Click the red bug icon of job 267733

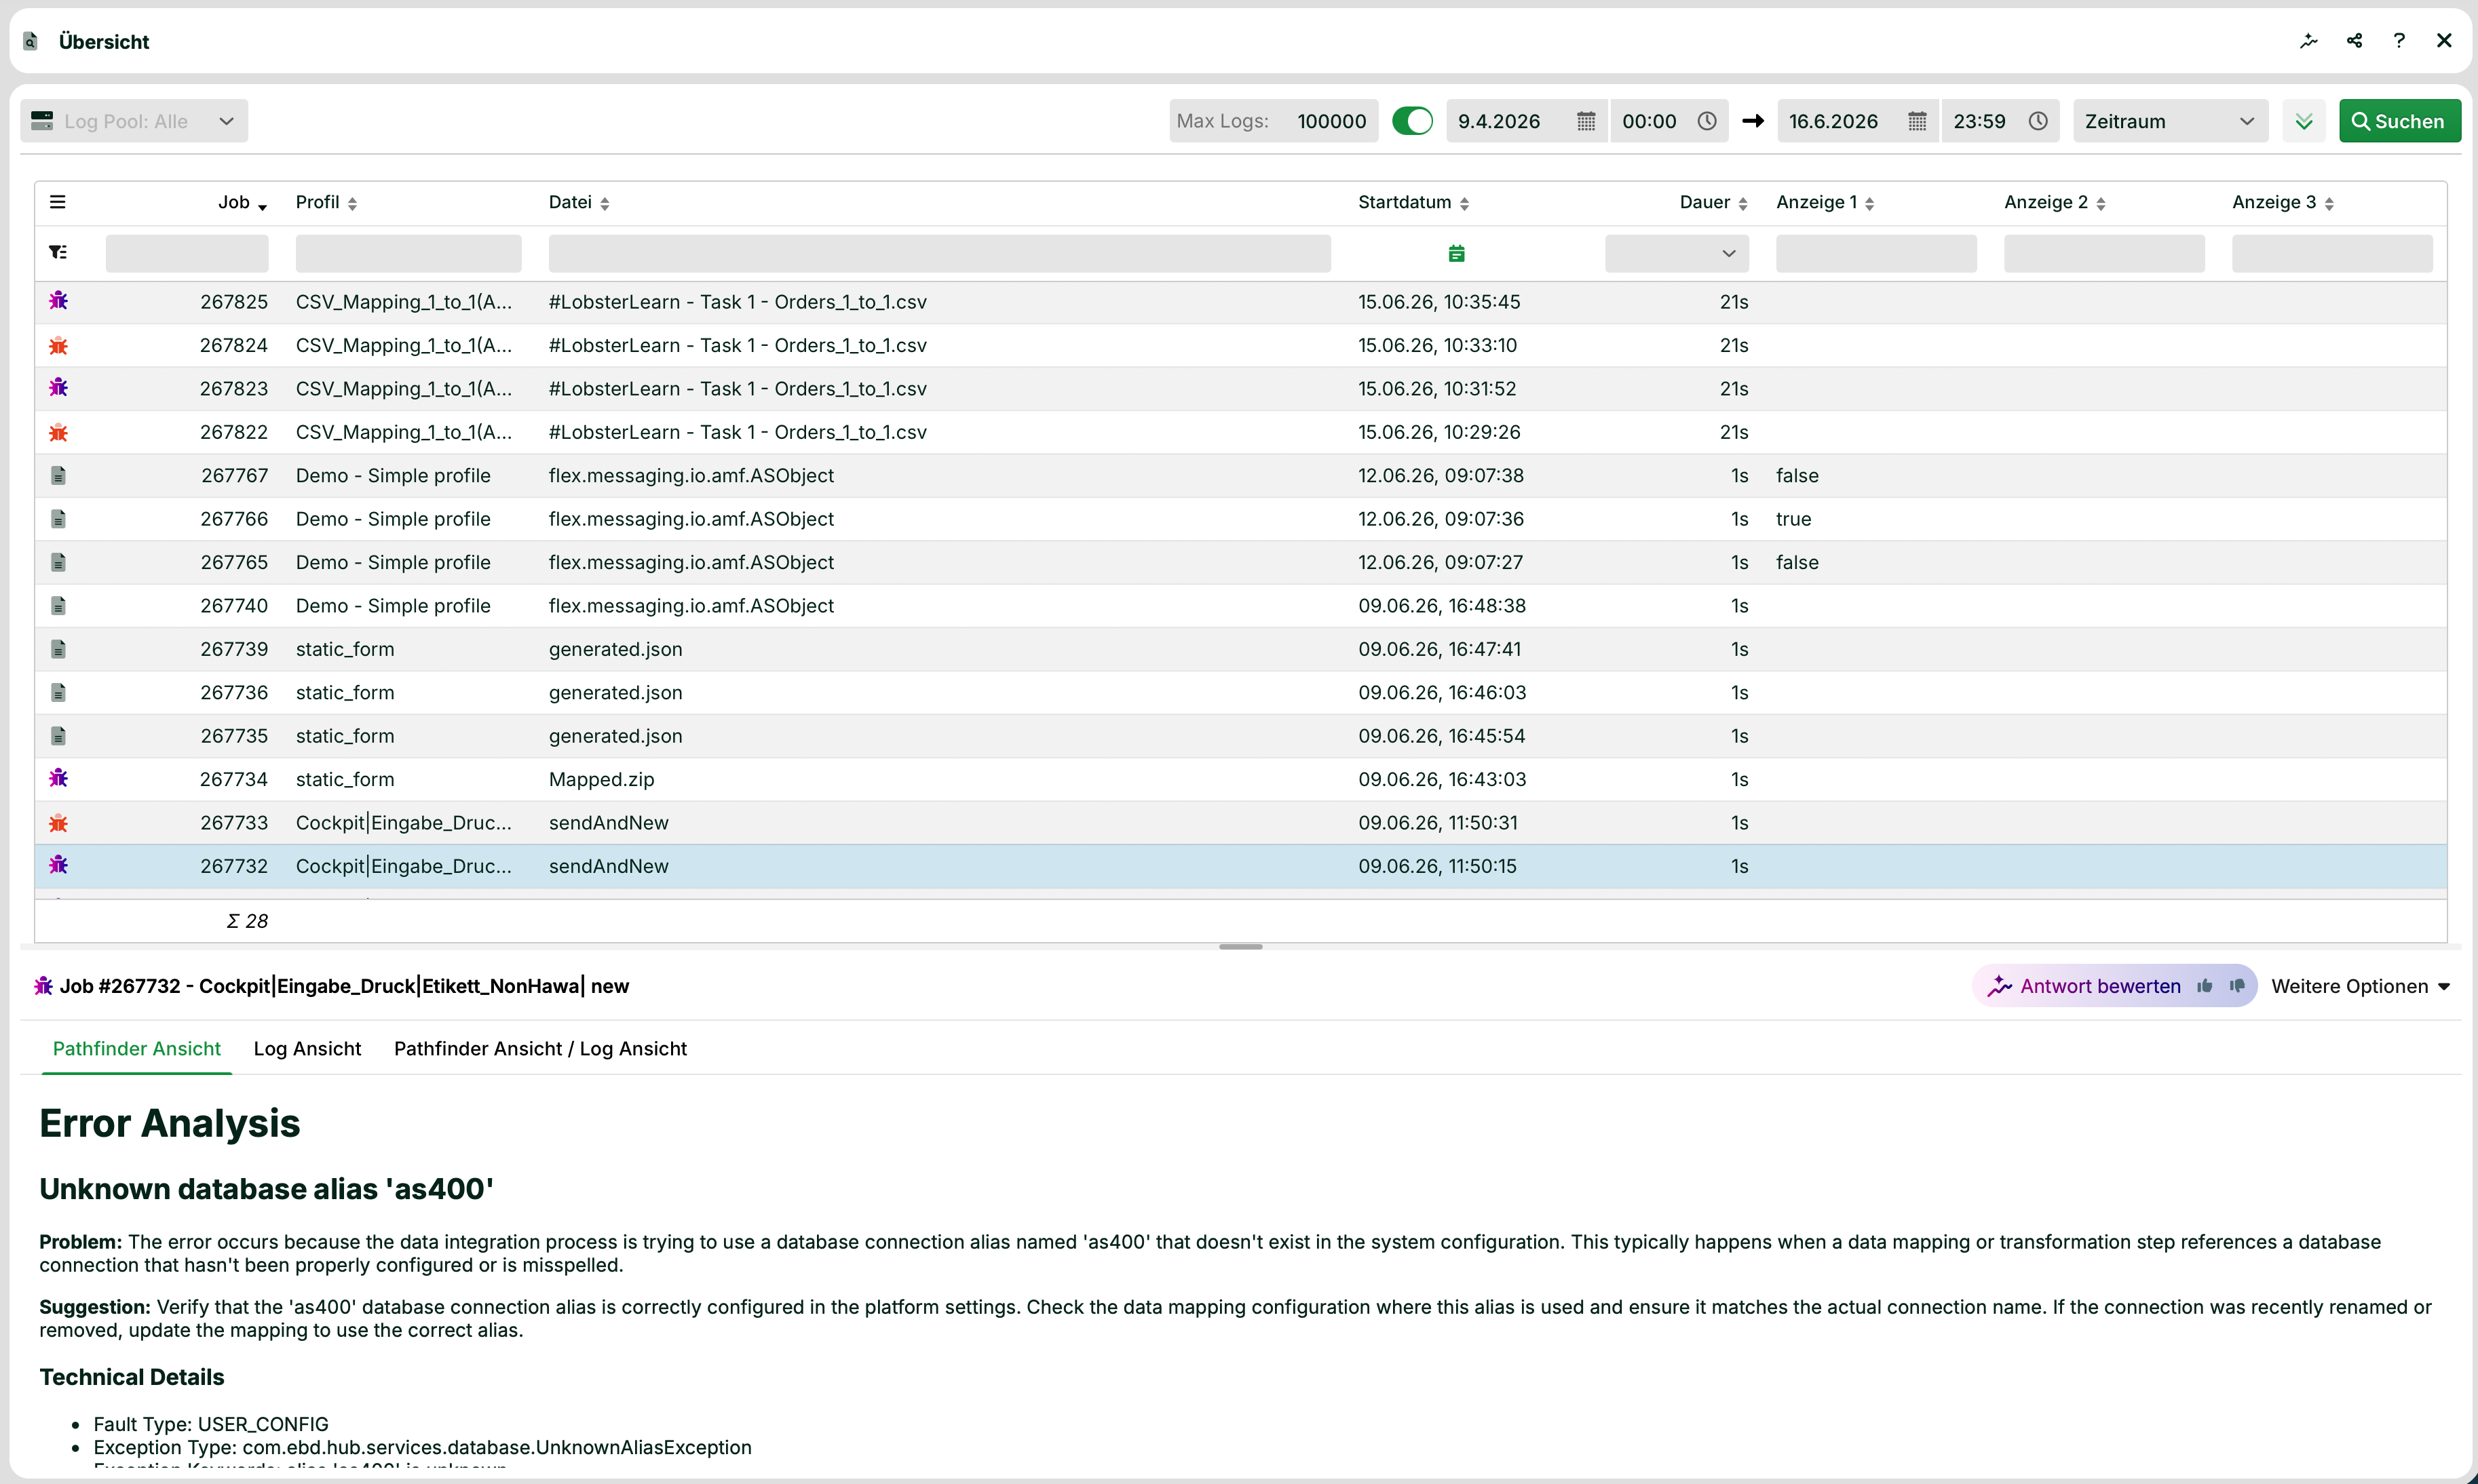pos(58,823)
